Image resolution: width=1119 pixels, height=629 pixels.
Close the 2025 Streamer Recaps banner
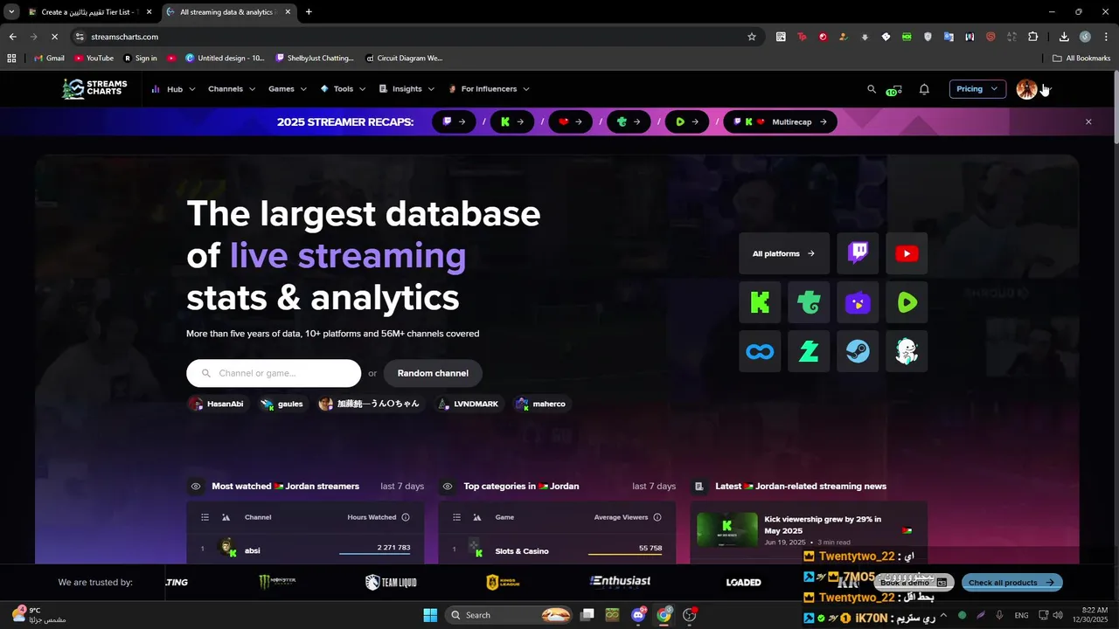click(x=1088, y=122)
